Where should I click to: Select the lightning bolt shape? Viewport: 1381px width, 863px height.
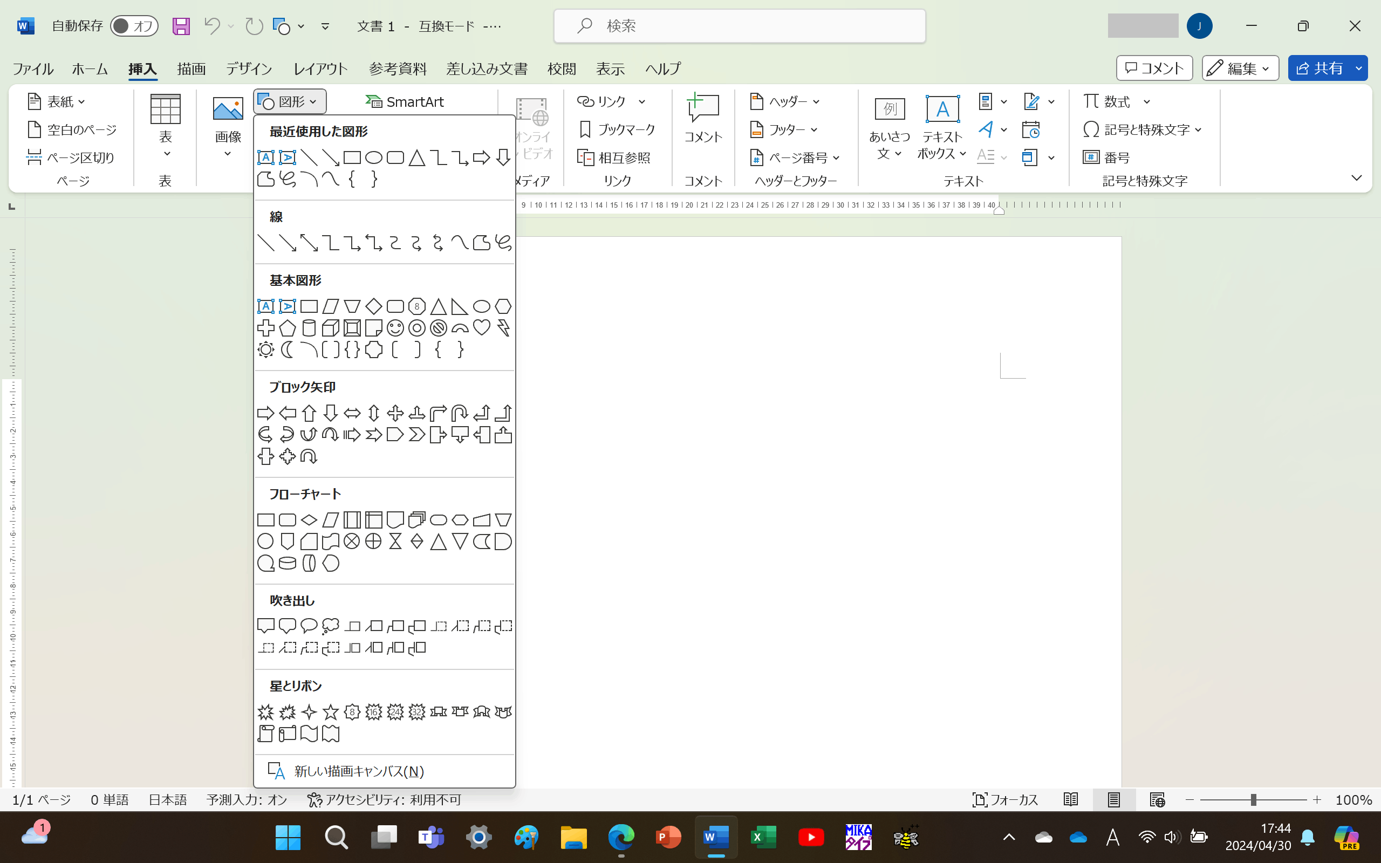[x=503, y=327]
